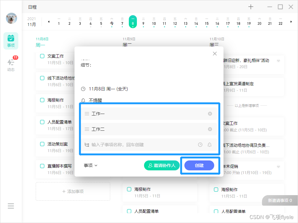Remove sub-item 工作一
This screenshot has height=223, width=298.
pyautogui.click(x=210, y=114)
